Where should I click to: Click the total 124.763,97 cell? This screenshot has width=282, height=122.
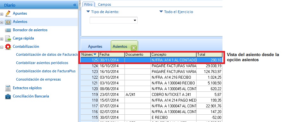[209, 72]
